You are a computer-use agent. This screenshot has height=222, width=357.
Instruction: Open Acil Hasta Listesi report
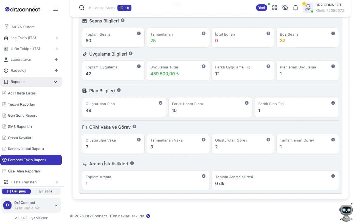click(x=22, y=93)
